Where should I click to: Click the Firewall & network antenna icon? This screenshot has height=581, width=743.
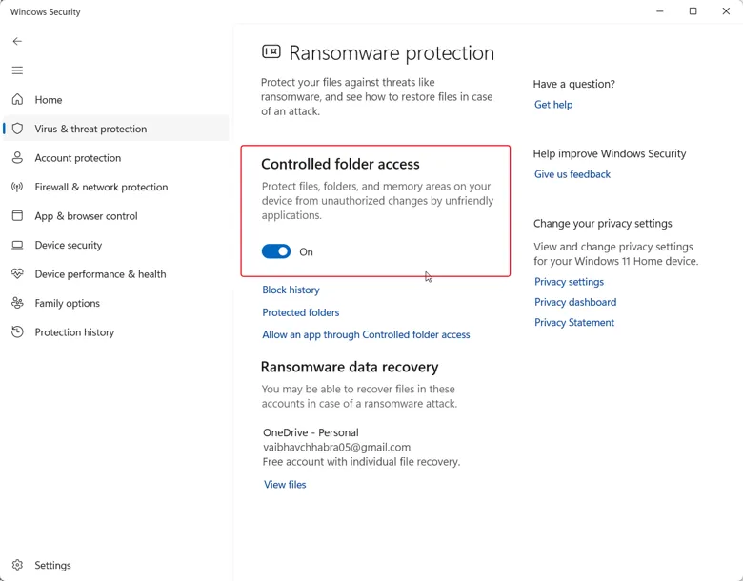[17, 187]
